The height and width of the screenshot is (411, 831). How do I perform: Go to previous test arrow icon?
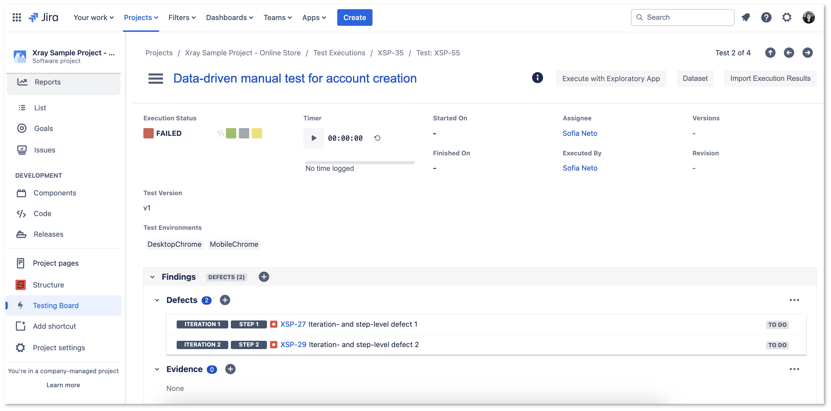(789, 52)
